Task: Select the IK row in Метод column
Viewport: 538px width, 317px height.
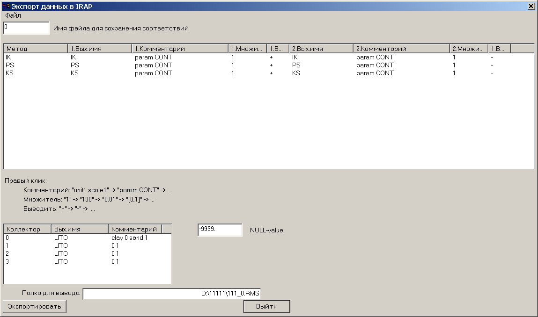Action: pos(8,57)
